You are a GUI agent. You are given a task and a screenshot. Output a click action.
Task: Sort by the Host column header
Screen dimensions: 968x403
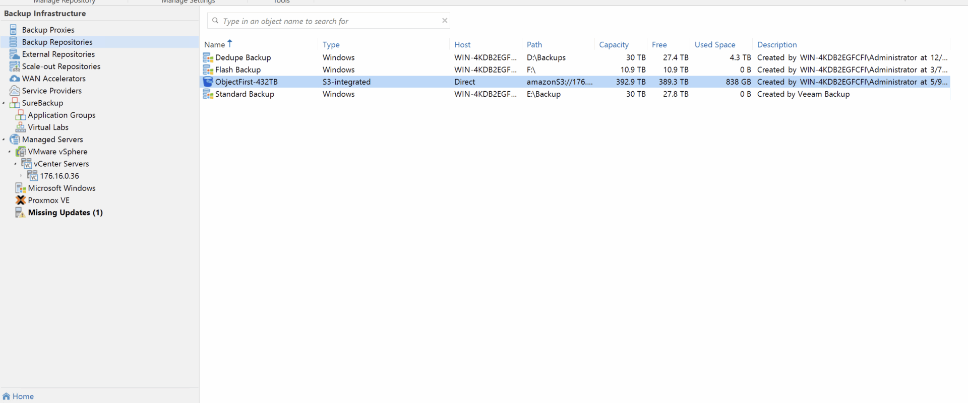tap(462, 44)
